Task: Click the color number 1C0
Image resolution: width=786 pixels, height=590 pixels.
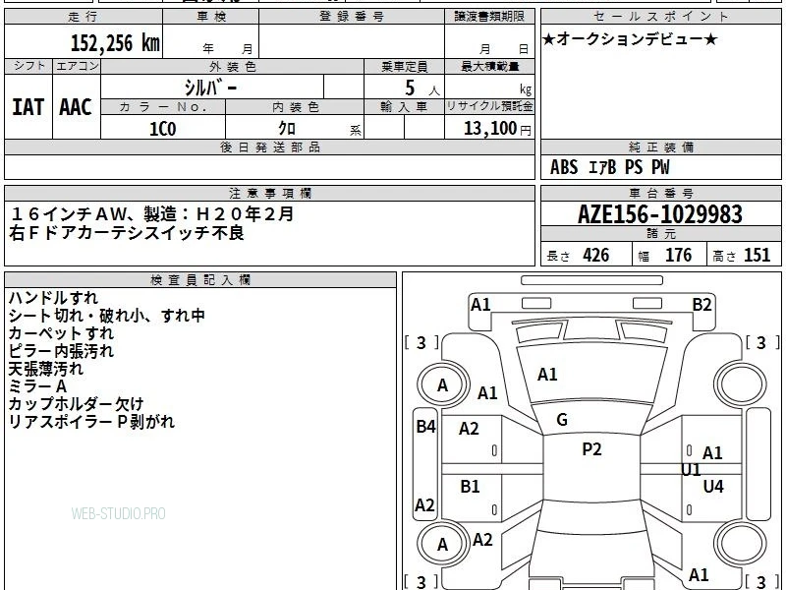Action: (x=163, y=129)
